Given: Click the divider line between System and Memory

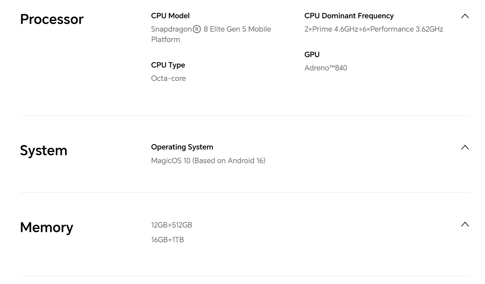Looking at the screenshot, I should pyautogui.click(x=244, y=192).
